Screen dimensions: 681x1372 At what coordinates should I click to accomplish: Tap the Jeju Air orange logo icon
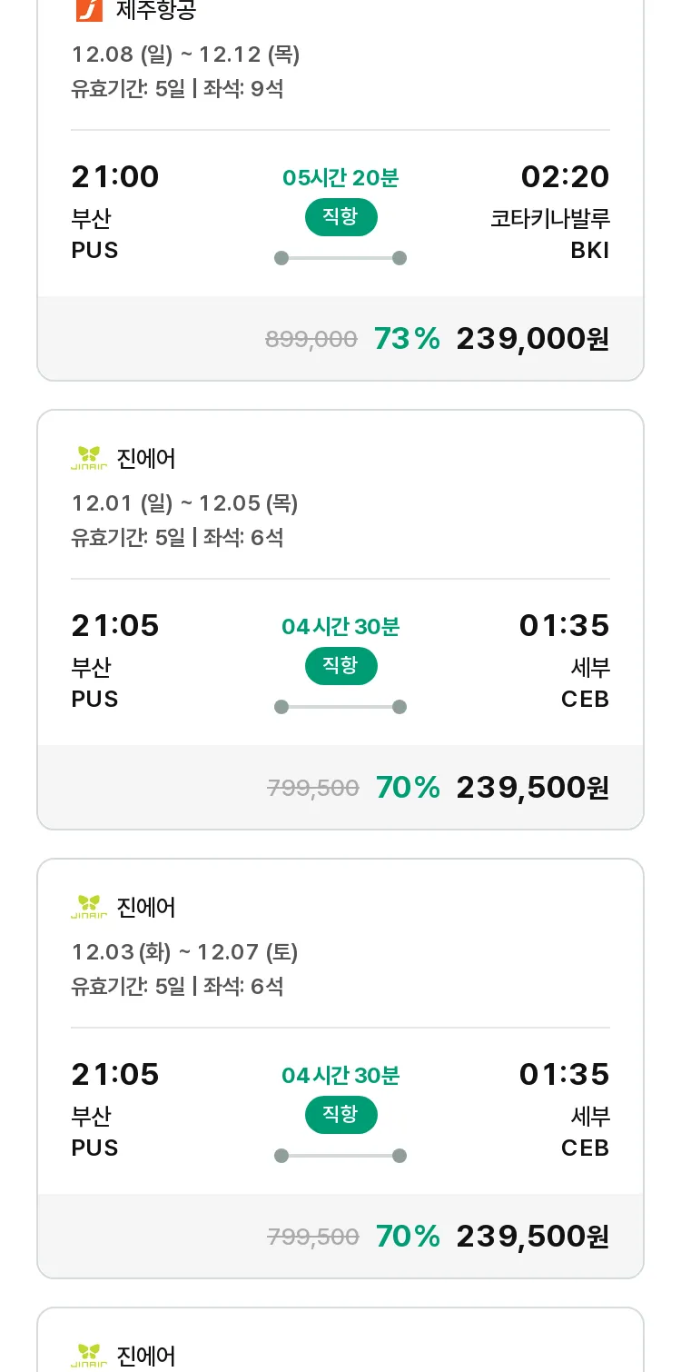pyautogui.click(x=89, y=10)
